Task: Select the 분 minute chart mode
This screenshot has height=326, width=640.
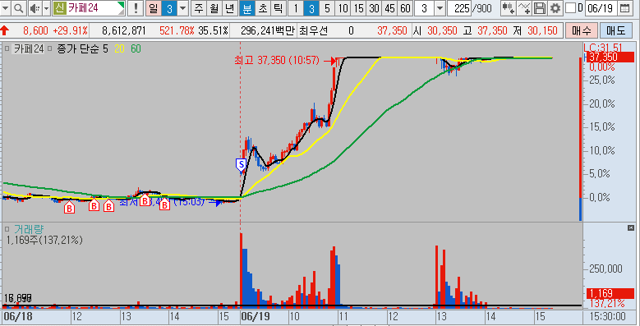Action: (246, 8)
